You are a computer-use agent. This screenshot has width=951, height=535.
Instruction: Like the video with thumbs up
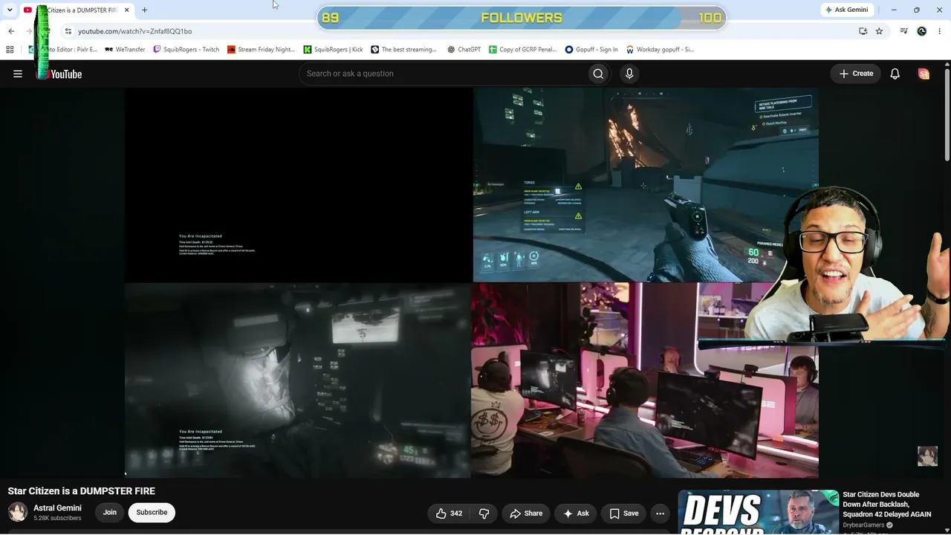pyautogui.click(x=449, y=513)
